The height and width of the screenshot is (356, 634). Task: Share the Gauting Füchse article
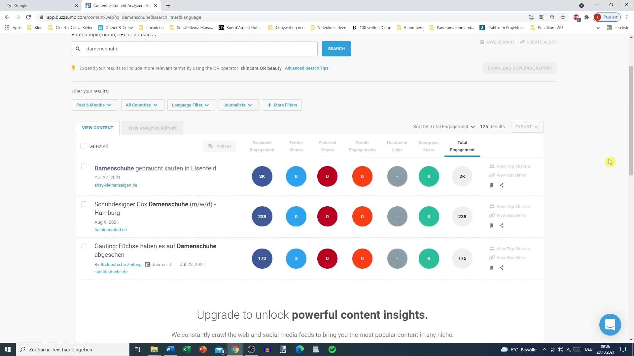502,268
